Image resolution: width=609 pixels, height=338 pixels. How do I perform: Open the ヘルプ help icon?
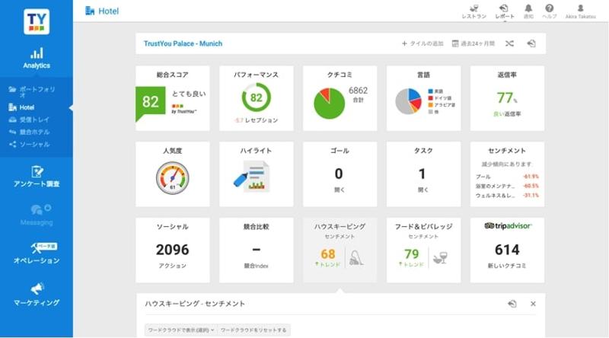[x=549, y=11]
